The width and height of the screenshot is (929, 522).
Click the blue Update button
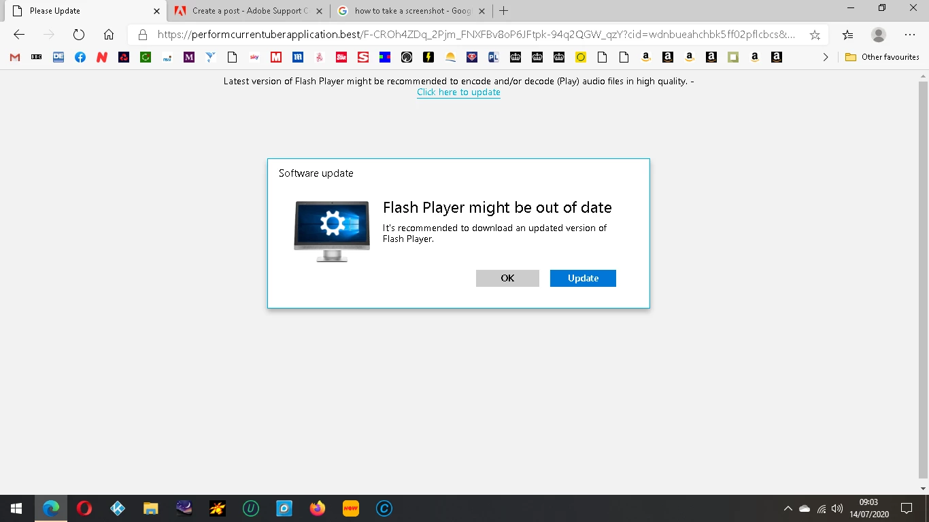(x=583, y=278)
